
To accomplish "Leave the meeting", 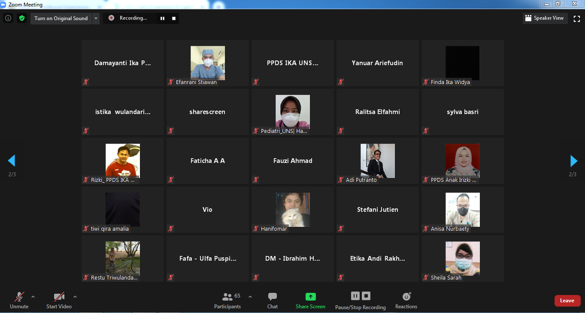I will point(567,301).
